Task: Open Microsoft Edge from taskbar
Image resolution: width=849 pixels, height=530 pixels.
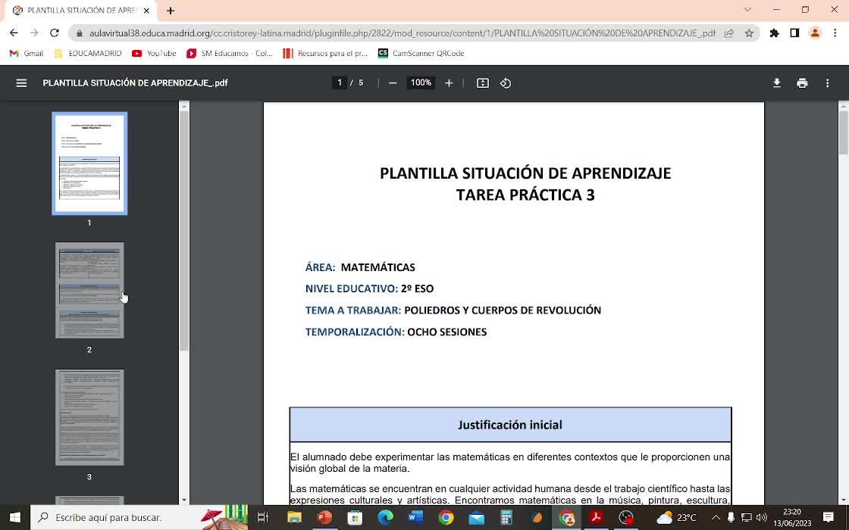Action: click(x=385, y=518)
